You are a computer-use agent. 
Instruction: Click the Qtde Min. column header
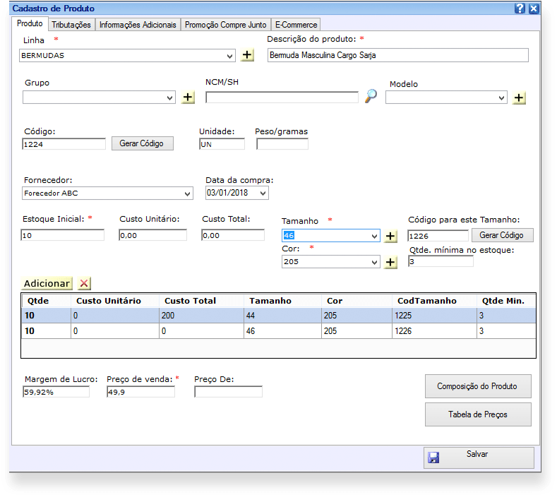pyautogui.click(x=506, y=301)
